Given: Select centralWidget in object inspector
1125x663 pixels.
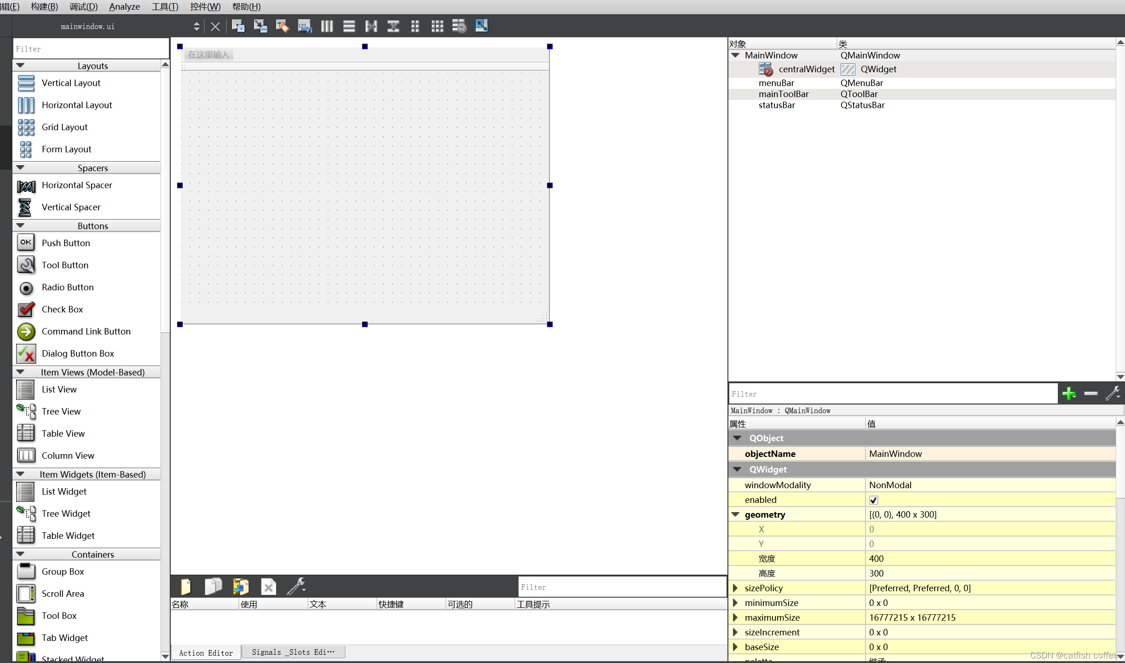Looking at the screenshot, I should pos(806,69).
